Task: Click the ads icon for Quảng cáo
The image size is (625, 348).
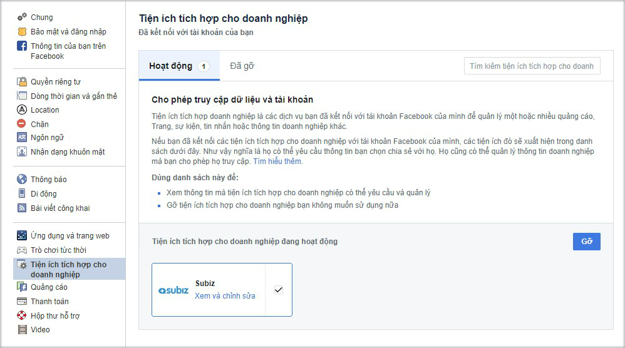Action: coord(22,287)
